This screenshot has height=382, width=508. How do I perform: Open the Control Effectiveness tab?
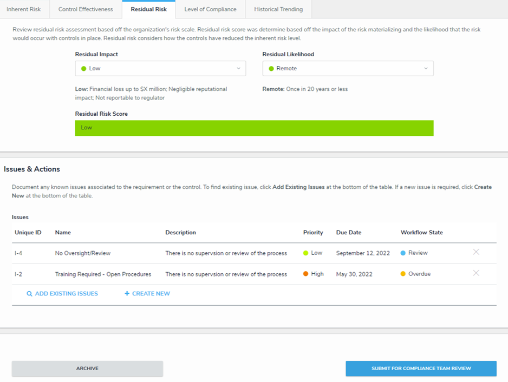[x=86, y=9]
